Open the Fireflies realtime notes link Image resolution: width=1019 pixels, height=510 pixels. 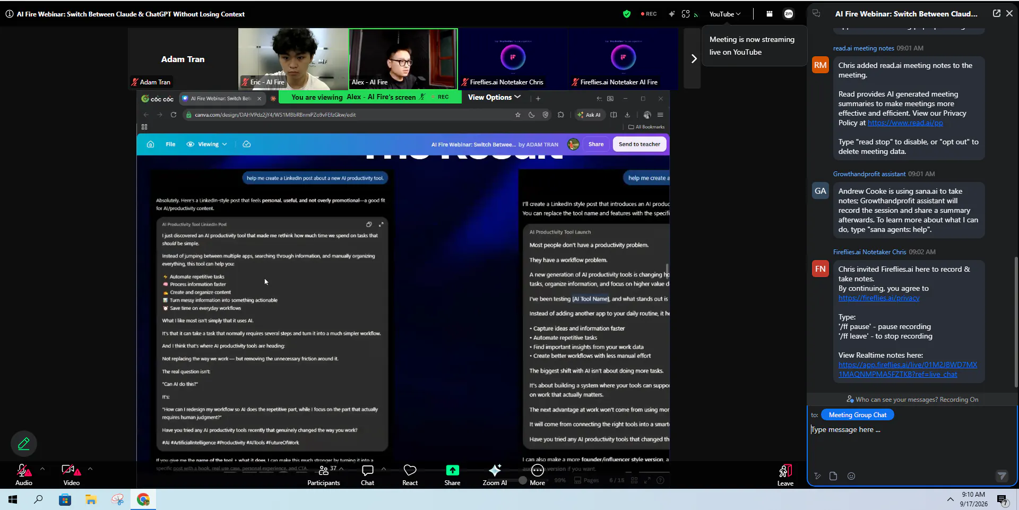point(908,369)
